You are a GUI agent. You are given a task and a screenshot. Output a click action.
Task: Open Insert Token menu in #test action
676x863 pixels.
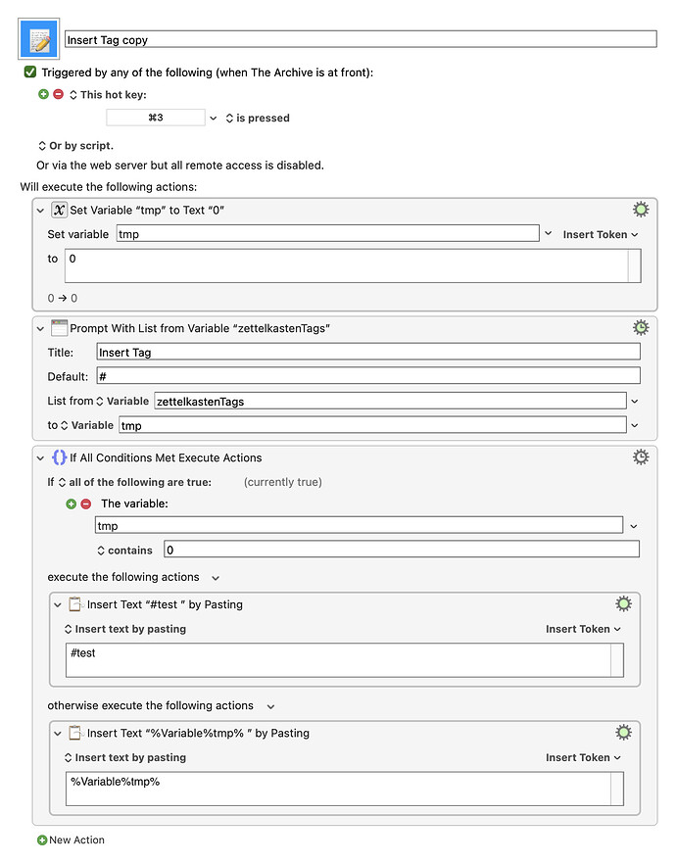click(583, 629)
